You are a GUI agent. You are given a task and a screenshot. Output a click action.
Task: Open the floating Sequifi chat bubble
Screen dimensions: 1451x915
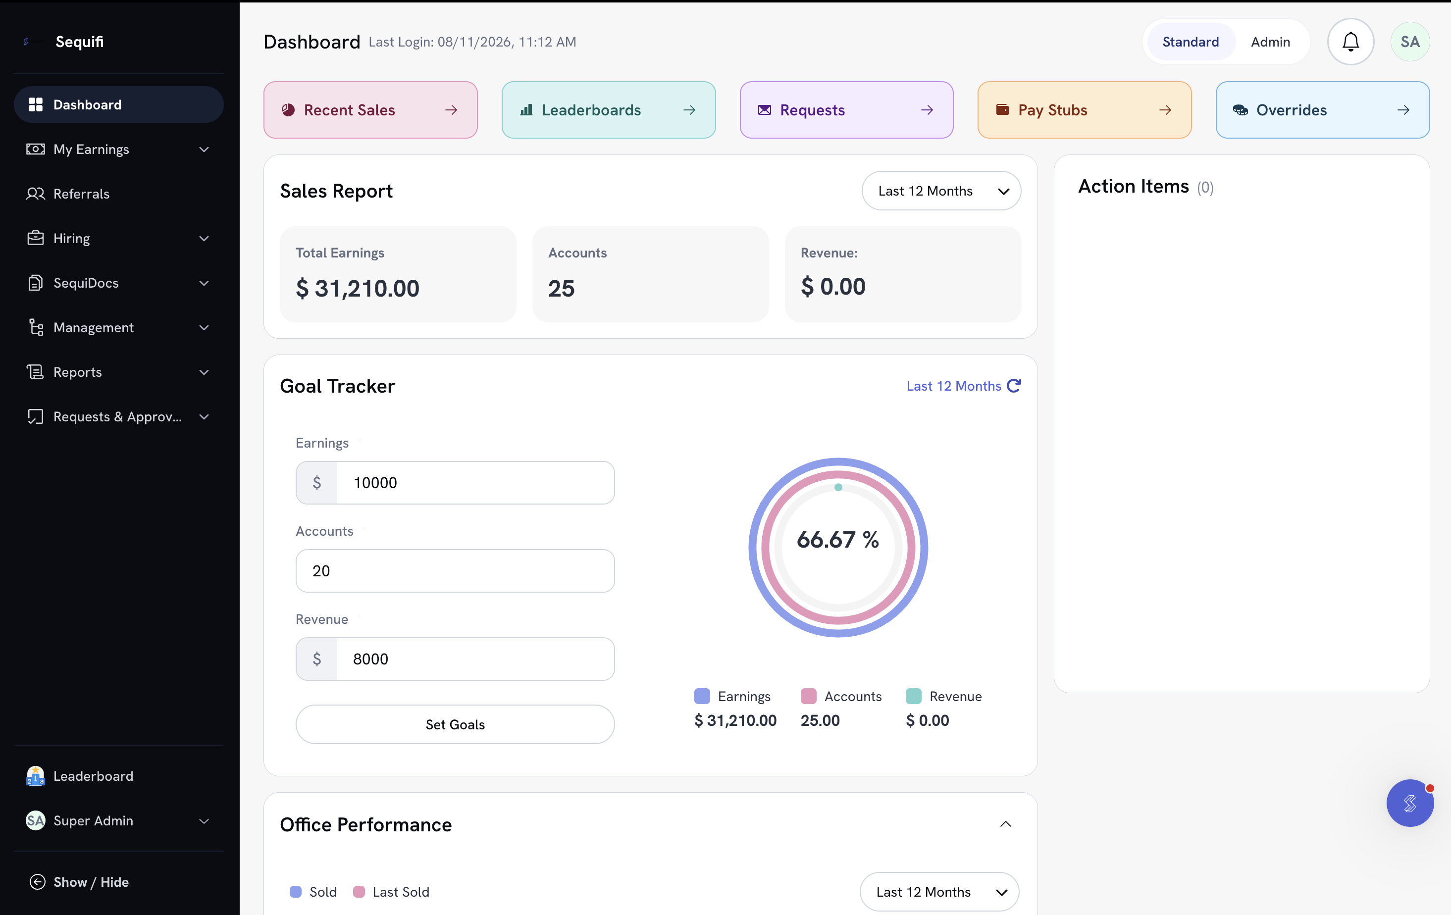tap(1409, 803)
